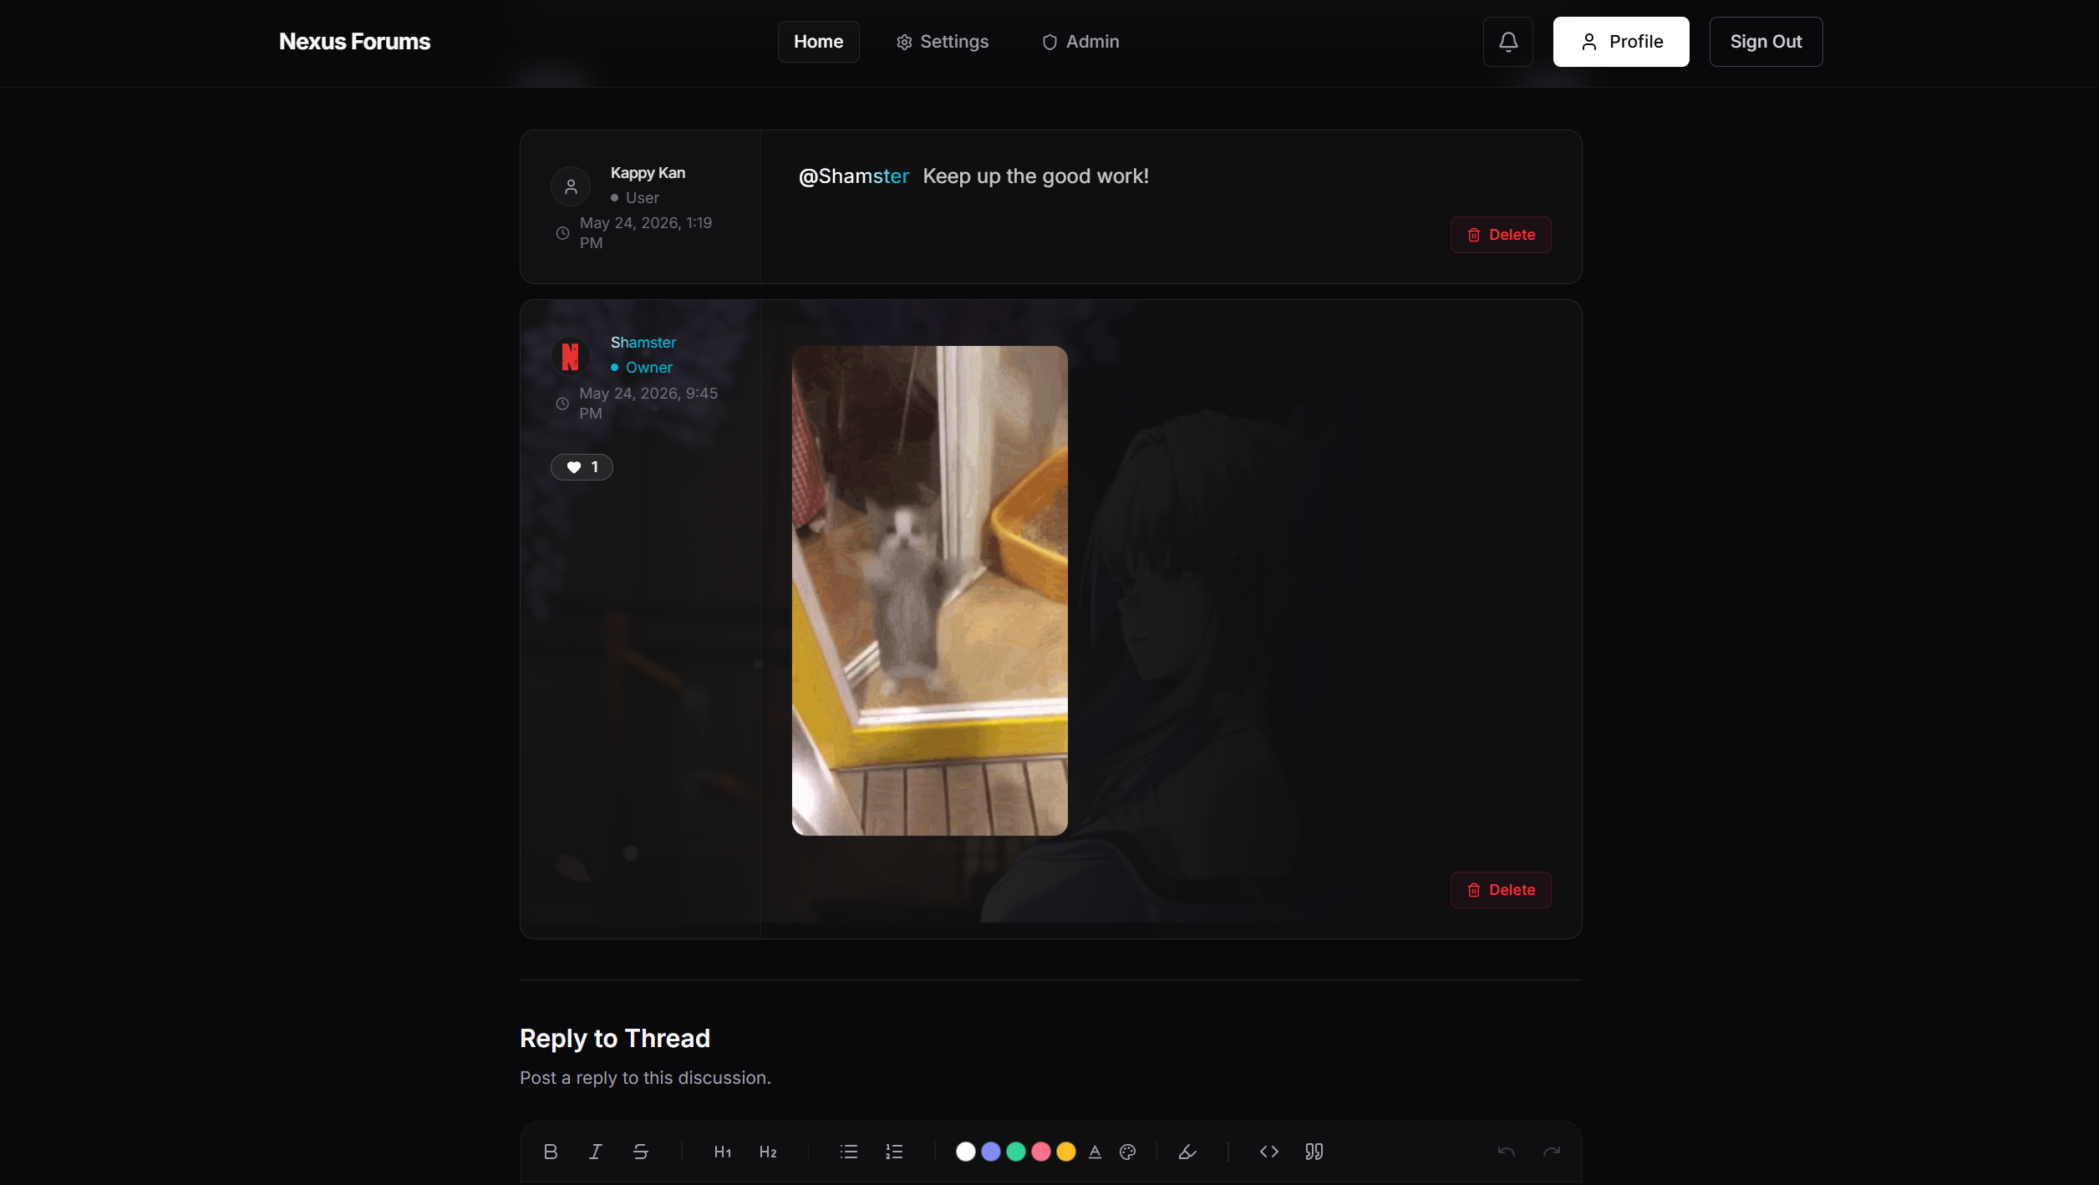The width and height of the screenshot is (2099, 1185).
Task: Insert code block with angle brackets icon
Action: pyautogui.click(x=1268, y=1152)
